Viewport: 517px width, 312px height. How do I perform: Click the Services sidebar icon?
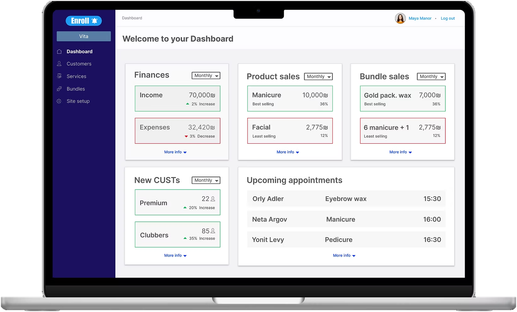point(59,76)
